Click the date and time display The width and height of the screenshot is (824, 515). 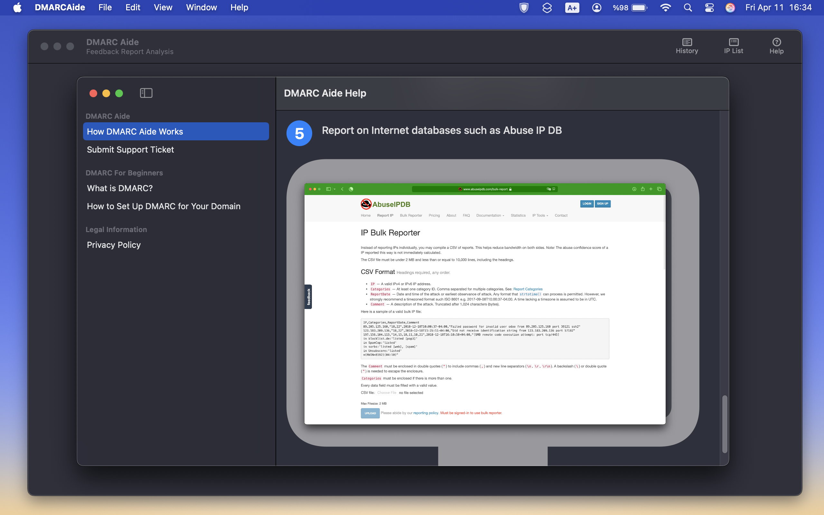click(778, 7)
